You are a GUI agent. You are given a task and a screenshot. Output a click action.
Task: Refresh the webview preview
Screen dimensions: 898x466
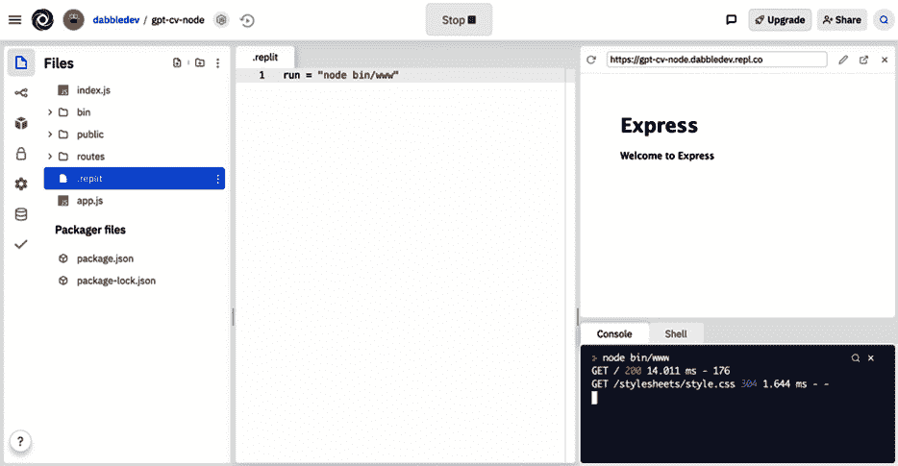pyautogui.click(x=591, y=60)
